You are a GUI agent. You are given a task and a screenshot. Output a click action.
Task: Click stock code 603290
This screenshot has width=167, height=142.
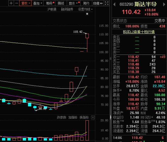pyautogui.click(x=126, y=4)
